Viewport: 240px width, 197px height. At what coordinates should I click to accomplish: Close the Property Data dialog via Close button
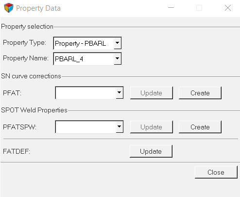pyautogui.click(x=216, y=172)
